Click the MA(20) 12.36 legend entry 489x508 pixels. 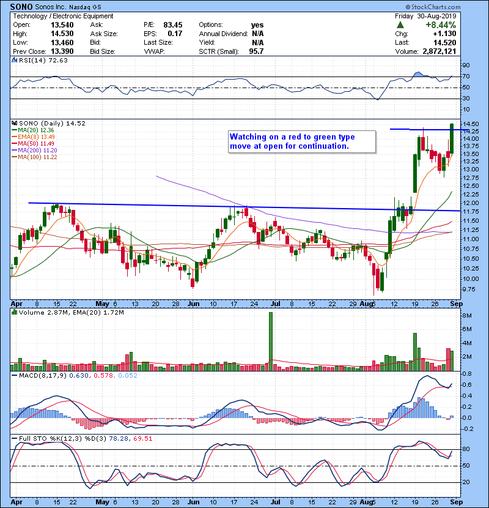[32, 130]
